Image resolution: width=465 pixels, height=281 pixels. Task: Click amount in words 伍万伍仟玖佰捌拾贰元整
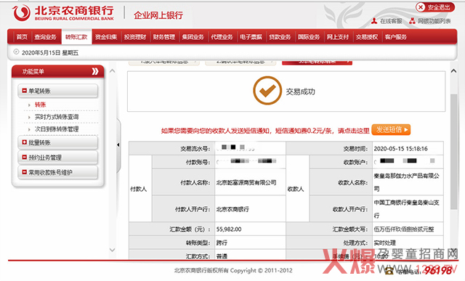point(404,229)
